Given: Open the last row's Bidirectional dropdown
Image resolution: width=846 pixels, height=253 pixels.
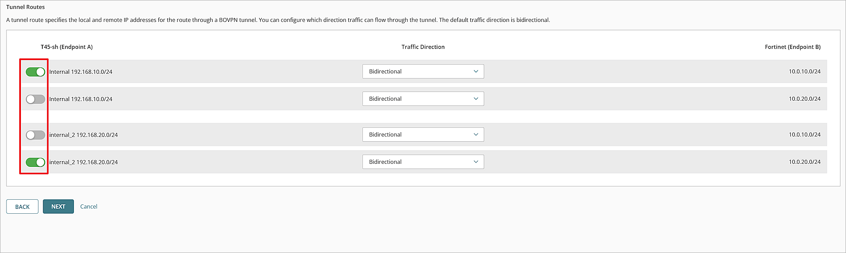Looking at the screenshot, I should pyautogui.click(x=423, y=162).
